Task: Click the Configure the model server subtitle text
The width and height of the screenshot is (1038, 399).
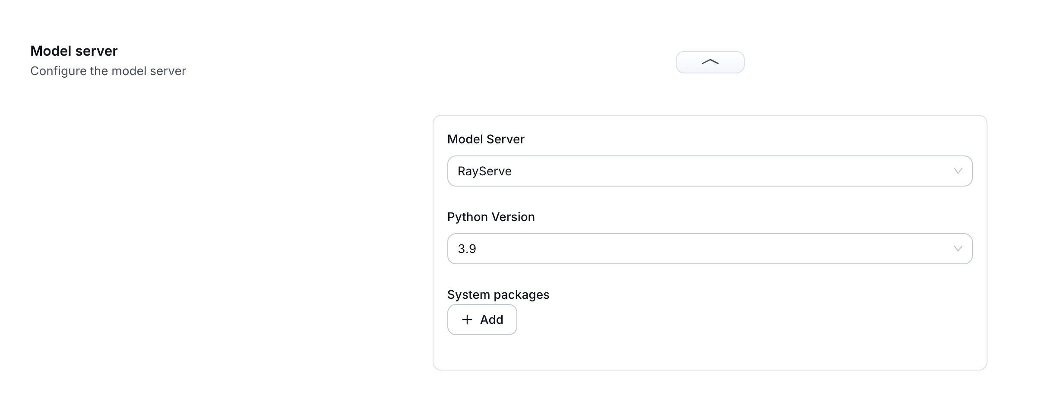Action: point(108,71)
